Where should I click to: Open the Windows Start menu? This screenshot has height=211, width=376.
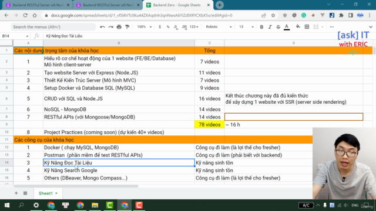(x=6, y=205)
